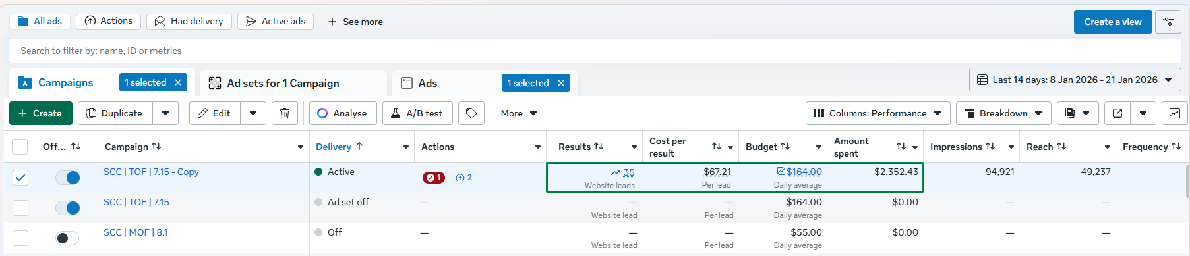This screenshot has height=256, width=1190.
Task: Click the Edit button
Action: point(215,113)
